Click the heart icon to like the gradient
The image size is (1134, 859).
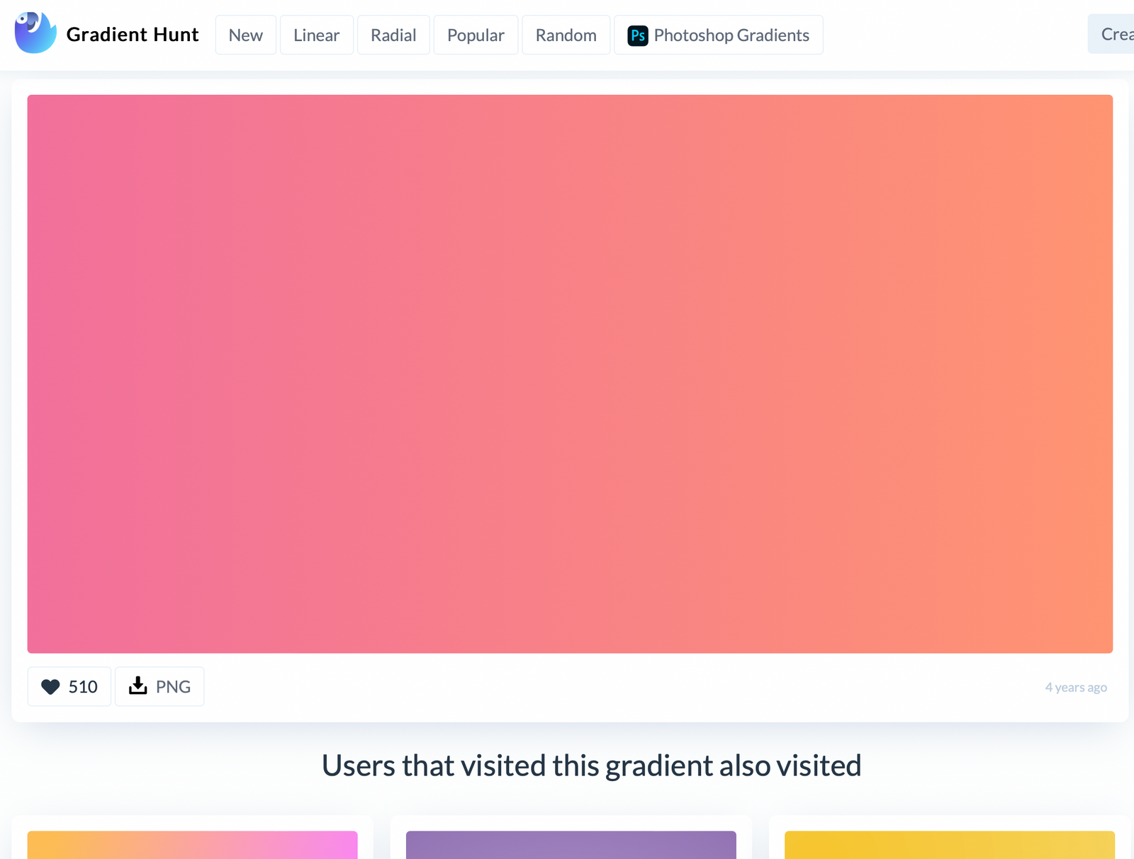click(50, 686)
